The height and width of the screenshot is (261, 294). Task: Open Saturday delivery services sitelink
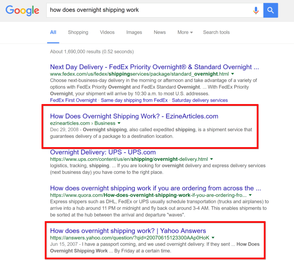(200, 100)
